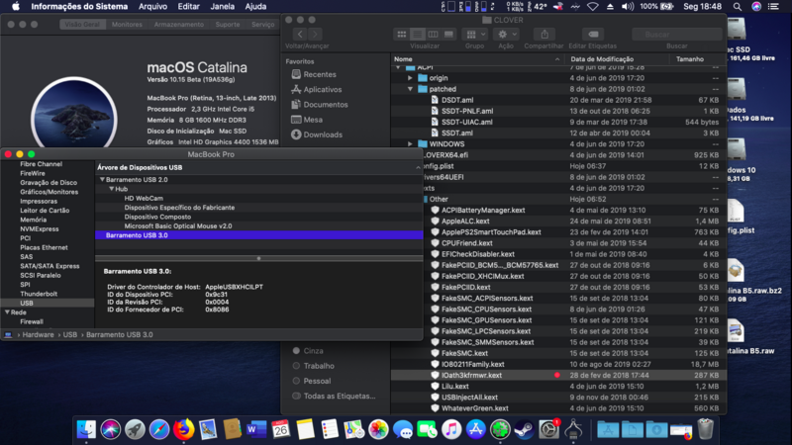Open Notification Center icon
This screenshot has height=445, width=792.
[773, 7]
